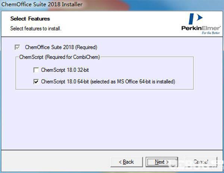The width and height of the screenshot is (224, 173).
Task: Click the PerkinElmer wordmark in the header
Action: 201,28
